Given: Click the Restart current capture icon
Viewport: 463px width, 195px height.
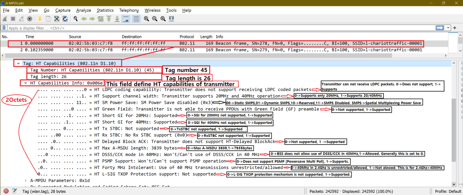Looking at the screenshot, I should (21, 19).
